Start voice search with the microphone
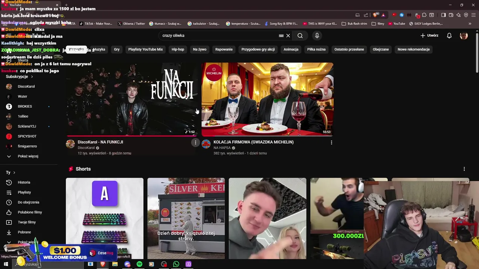Viewport: 479px width, 269px height. (x=317, y=35)
